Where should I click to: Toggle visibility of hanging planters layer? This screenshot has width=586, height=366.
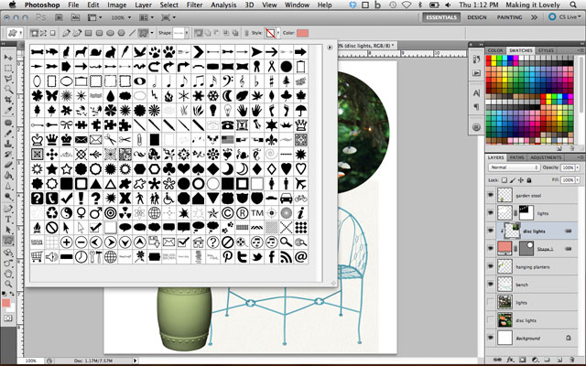[x=492, y=266]
